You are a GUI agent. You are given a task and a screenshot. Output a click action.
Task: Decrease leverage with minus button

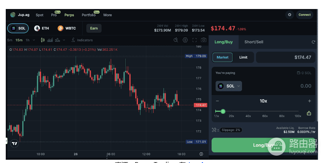click(217, 101)
